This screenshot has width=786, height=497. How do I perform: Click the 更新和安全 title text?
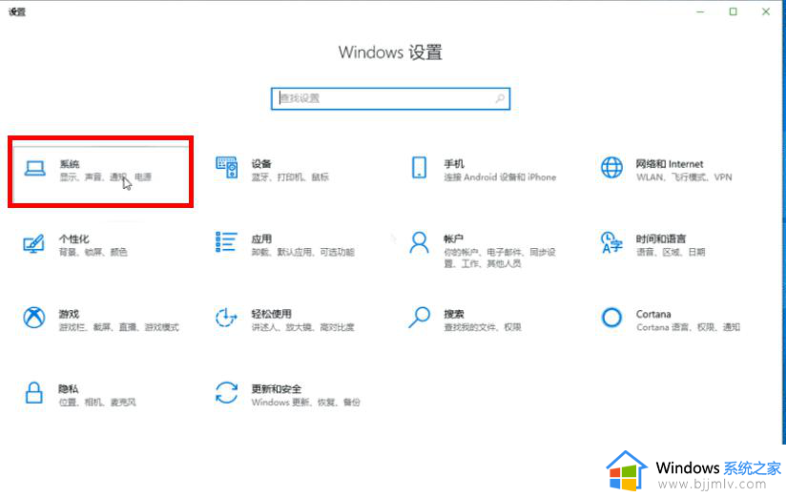(277, 388)
